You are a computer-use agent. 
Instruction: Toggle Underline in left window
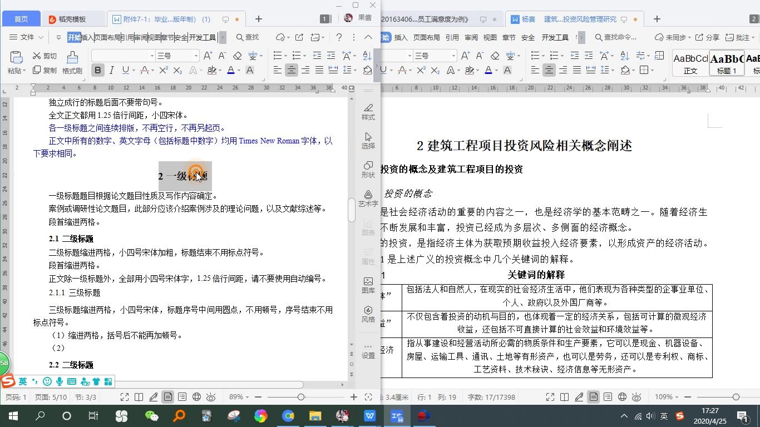[x=125, y=70]
